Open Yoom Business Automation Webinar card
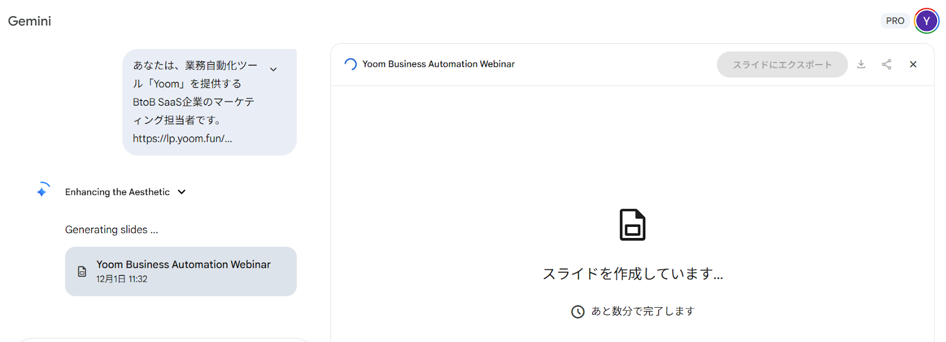Viewport: 946px width, 342px height. coord(181,271)
